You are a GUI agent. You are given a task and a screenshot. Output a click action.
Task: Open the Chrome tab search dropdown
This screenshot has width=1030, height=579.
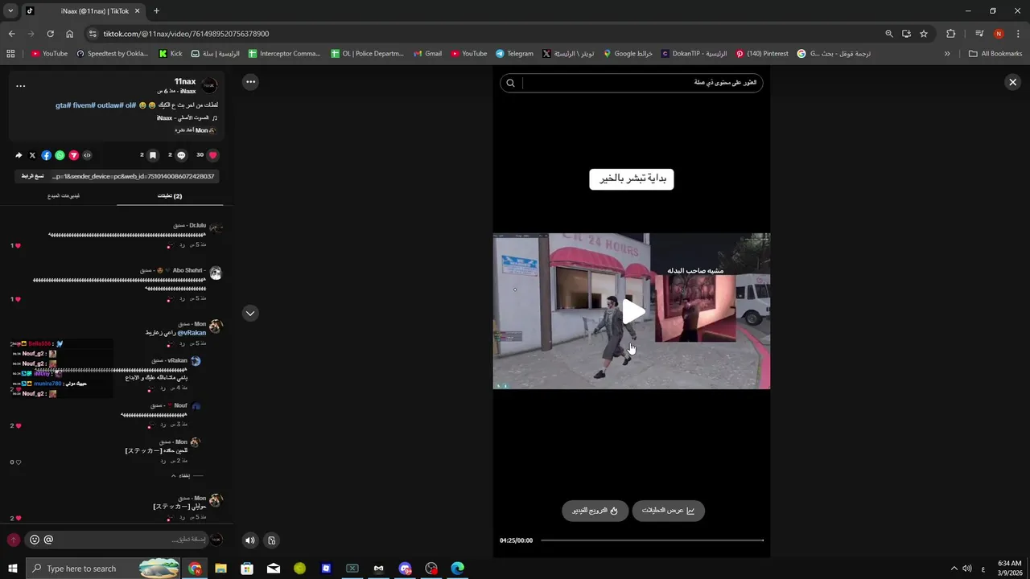[x=10, y=11]
